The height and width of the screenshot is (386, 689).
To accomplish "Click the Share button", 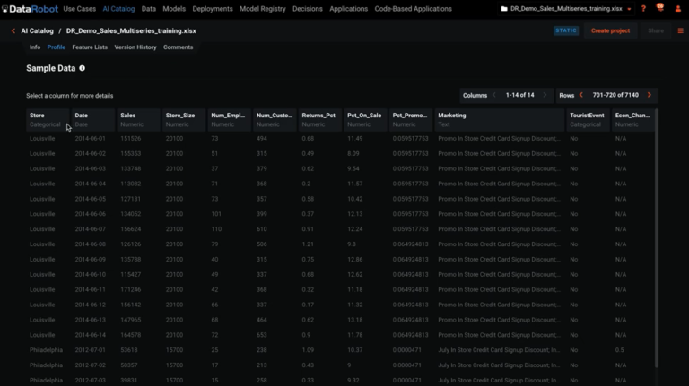I will (x=656, y=30).
